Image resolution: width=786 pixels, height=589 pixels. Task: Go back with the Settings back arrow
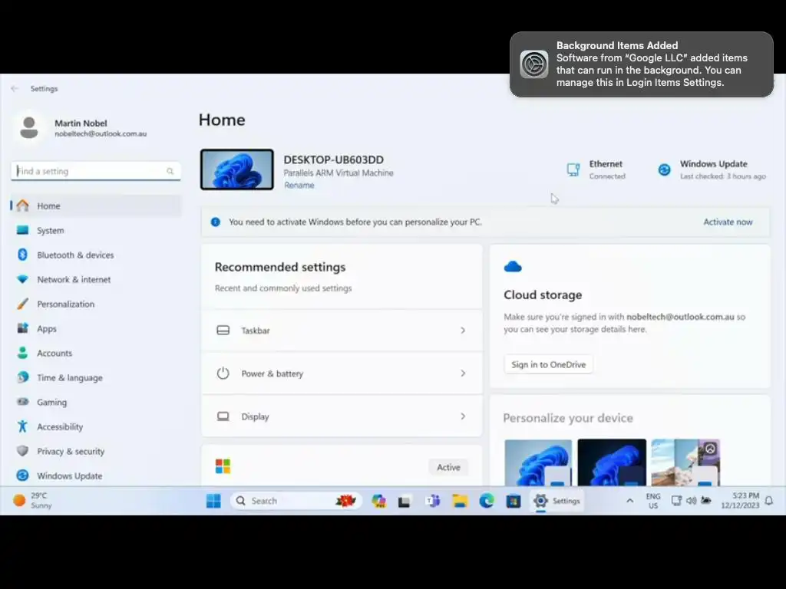[x=15, y=89]
